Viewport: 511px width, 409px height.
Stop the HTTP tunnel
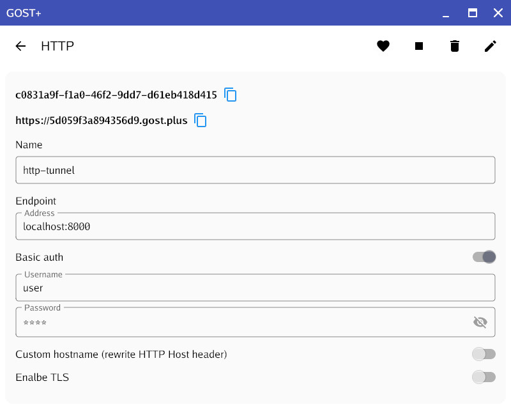click(x=419, y=46)
